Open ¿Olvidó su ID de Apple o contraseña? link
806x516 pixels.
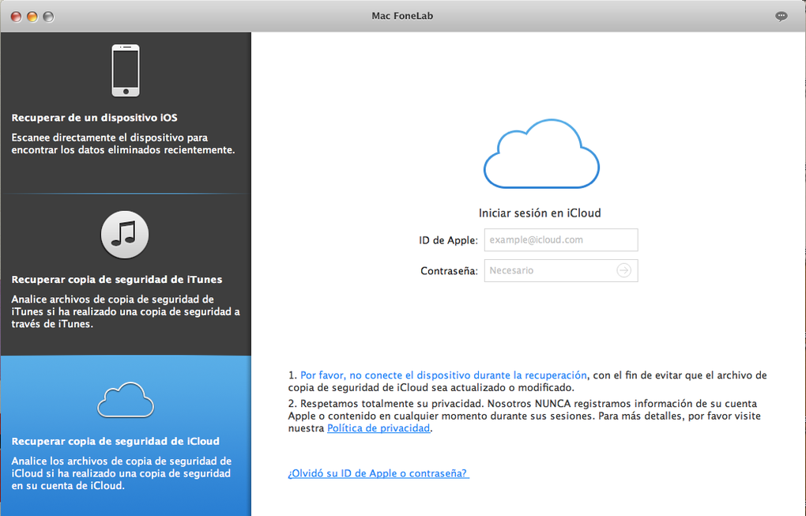click(x=378, y=473)
